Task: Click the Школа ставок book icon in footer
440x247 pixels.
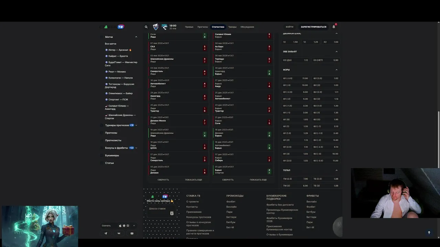Action: (172, 213)
